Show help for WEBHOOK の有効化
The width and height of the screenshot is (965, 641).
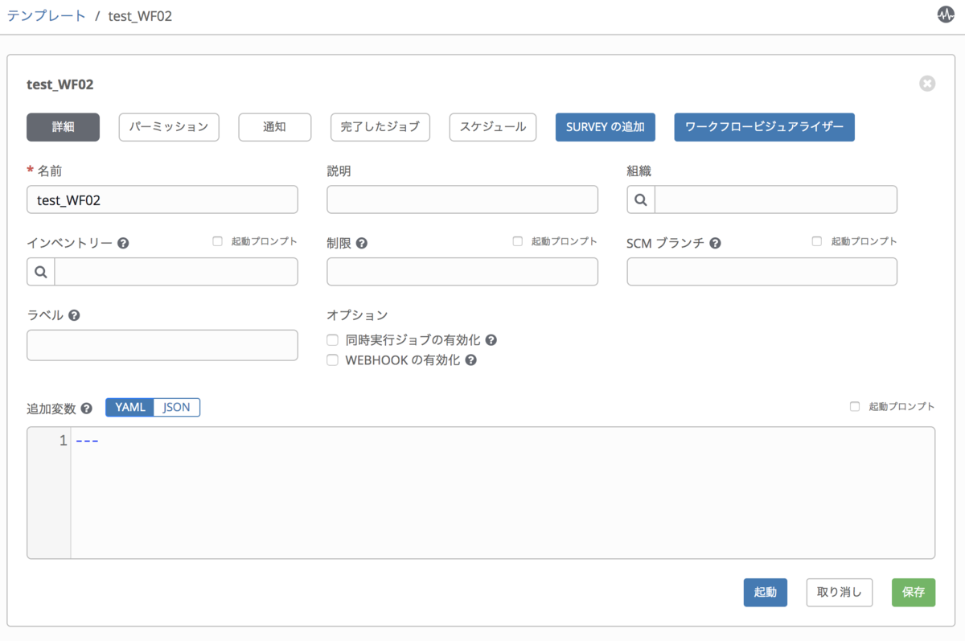(471, 360)
